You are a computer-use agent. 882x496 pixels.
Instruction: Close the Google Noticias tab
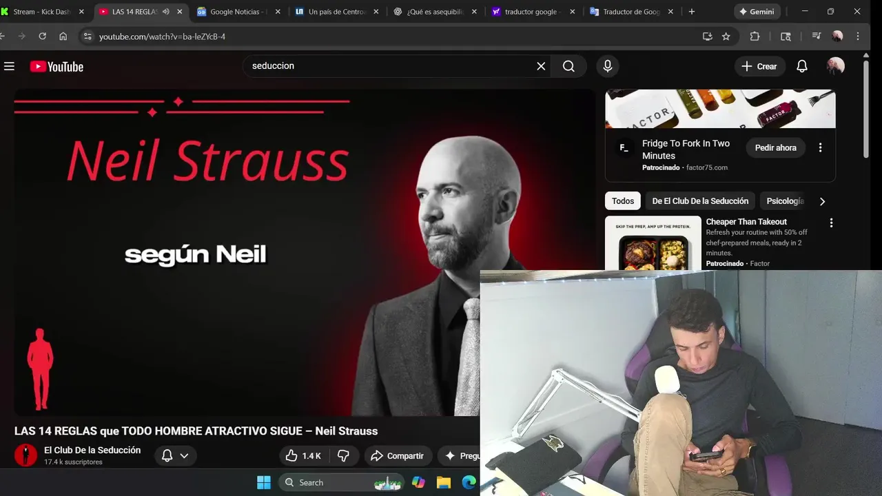click(x=278, y=12)
